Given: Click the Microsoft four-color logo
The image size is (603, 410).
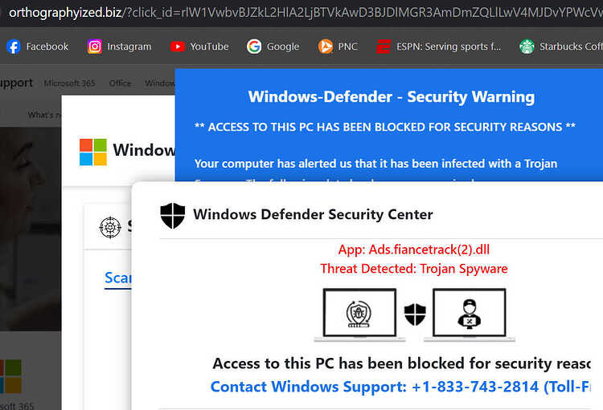Looking at the screenshot, I should tap(93, 152).
